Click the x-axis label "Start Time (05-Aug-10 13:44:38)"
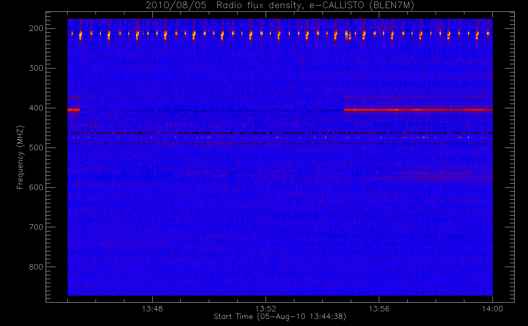 click(x=280, y=317)
